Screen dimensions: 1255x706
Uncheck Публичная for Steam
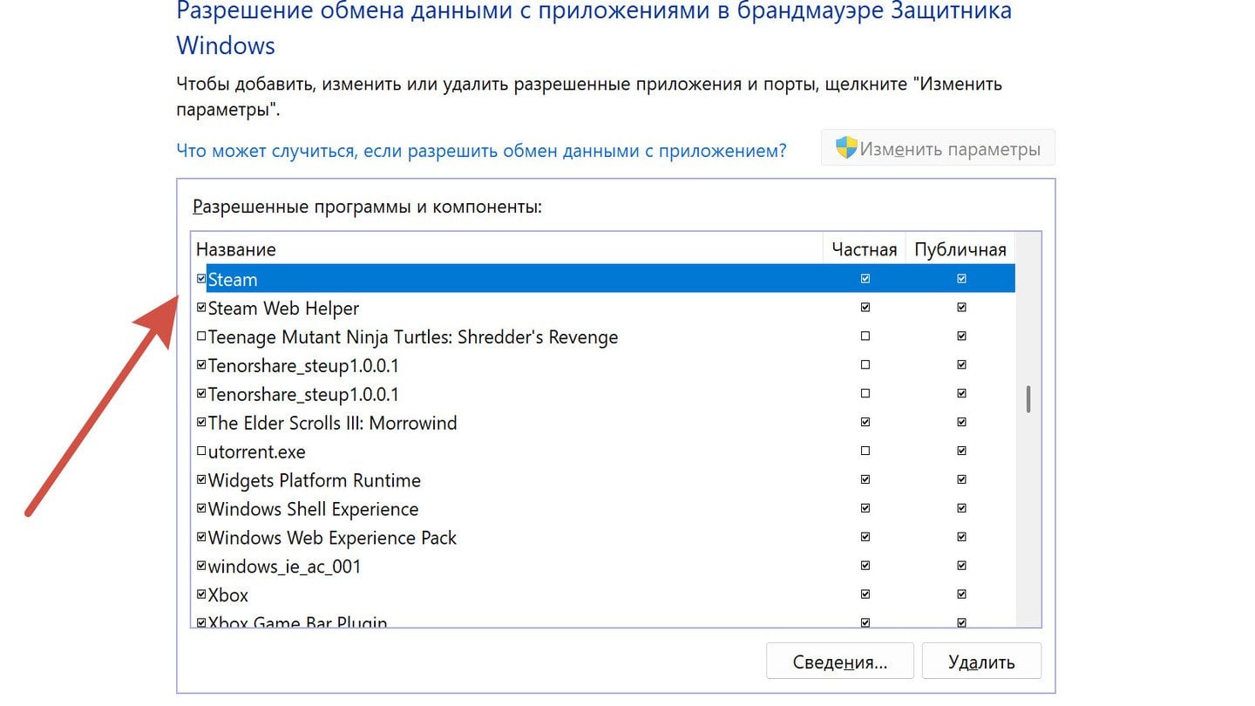[x=961, y=279]
